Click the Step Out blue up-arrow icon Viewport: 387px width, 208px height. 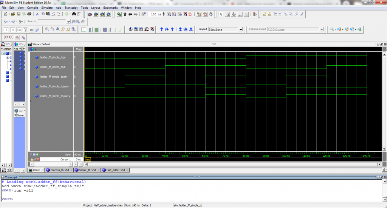coord(172,29)
